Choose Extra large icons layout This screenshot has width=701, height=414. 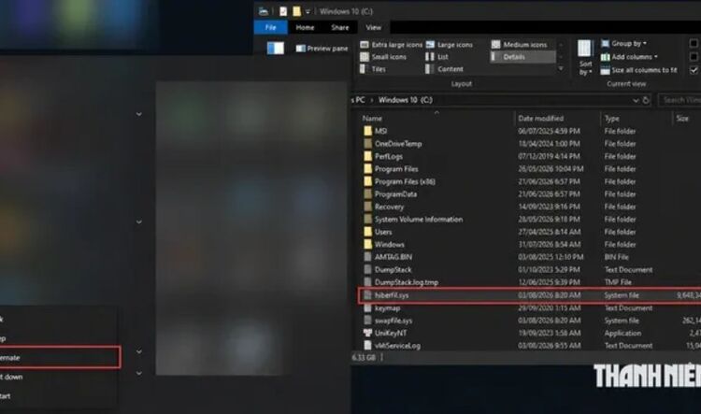pyautogui.click(x=392, y=45)
